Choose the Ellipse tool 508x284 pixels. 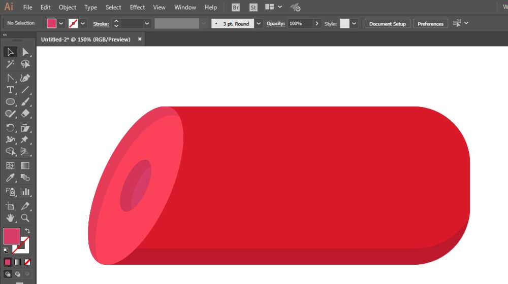click(x=10, y=102)
